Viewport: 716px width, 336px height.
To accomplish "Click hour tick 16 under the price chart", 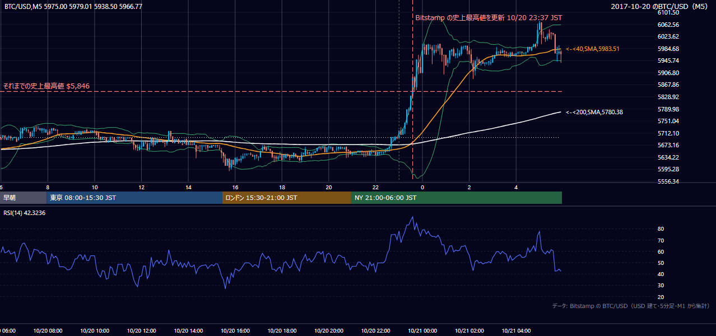I will point(235,188).
